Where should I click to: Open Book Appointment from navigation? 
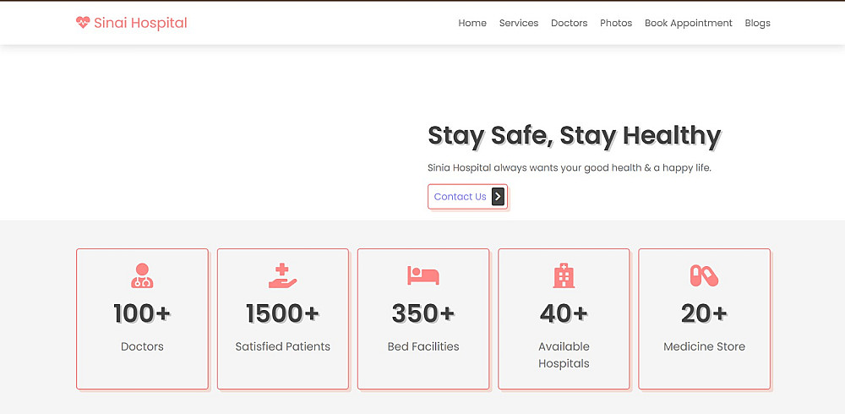coord(688,23)
